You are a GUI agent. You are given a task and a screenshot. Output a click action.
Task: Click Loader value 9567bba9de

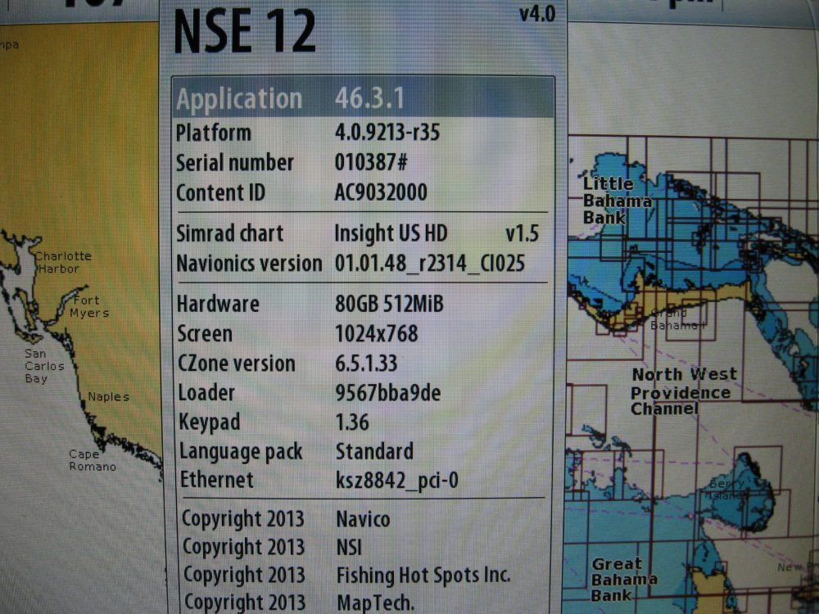388,393
